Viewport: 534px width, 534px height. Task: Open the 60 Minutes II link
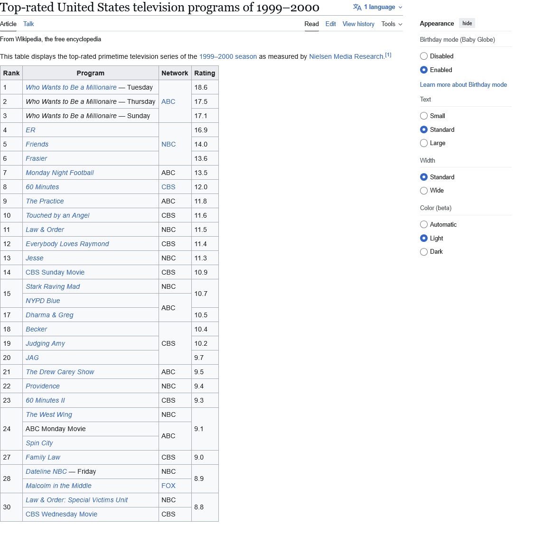point(45,400)
